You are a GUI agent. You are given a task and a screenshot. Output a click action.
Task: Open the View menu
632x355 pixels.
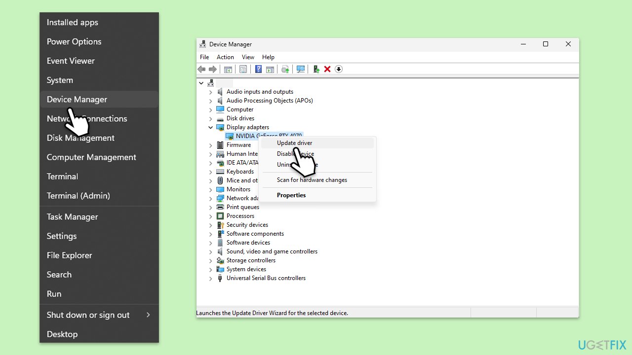coord(248,57)
